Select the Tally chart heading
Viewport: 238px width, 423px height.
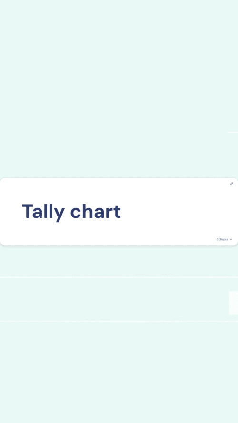point(71,212)
